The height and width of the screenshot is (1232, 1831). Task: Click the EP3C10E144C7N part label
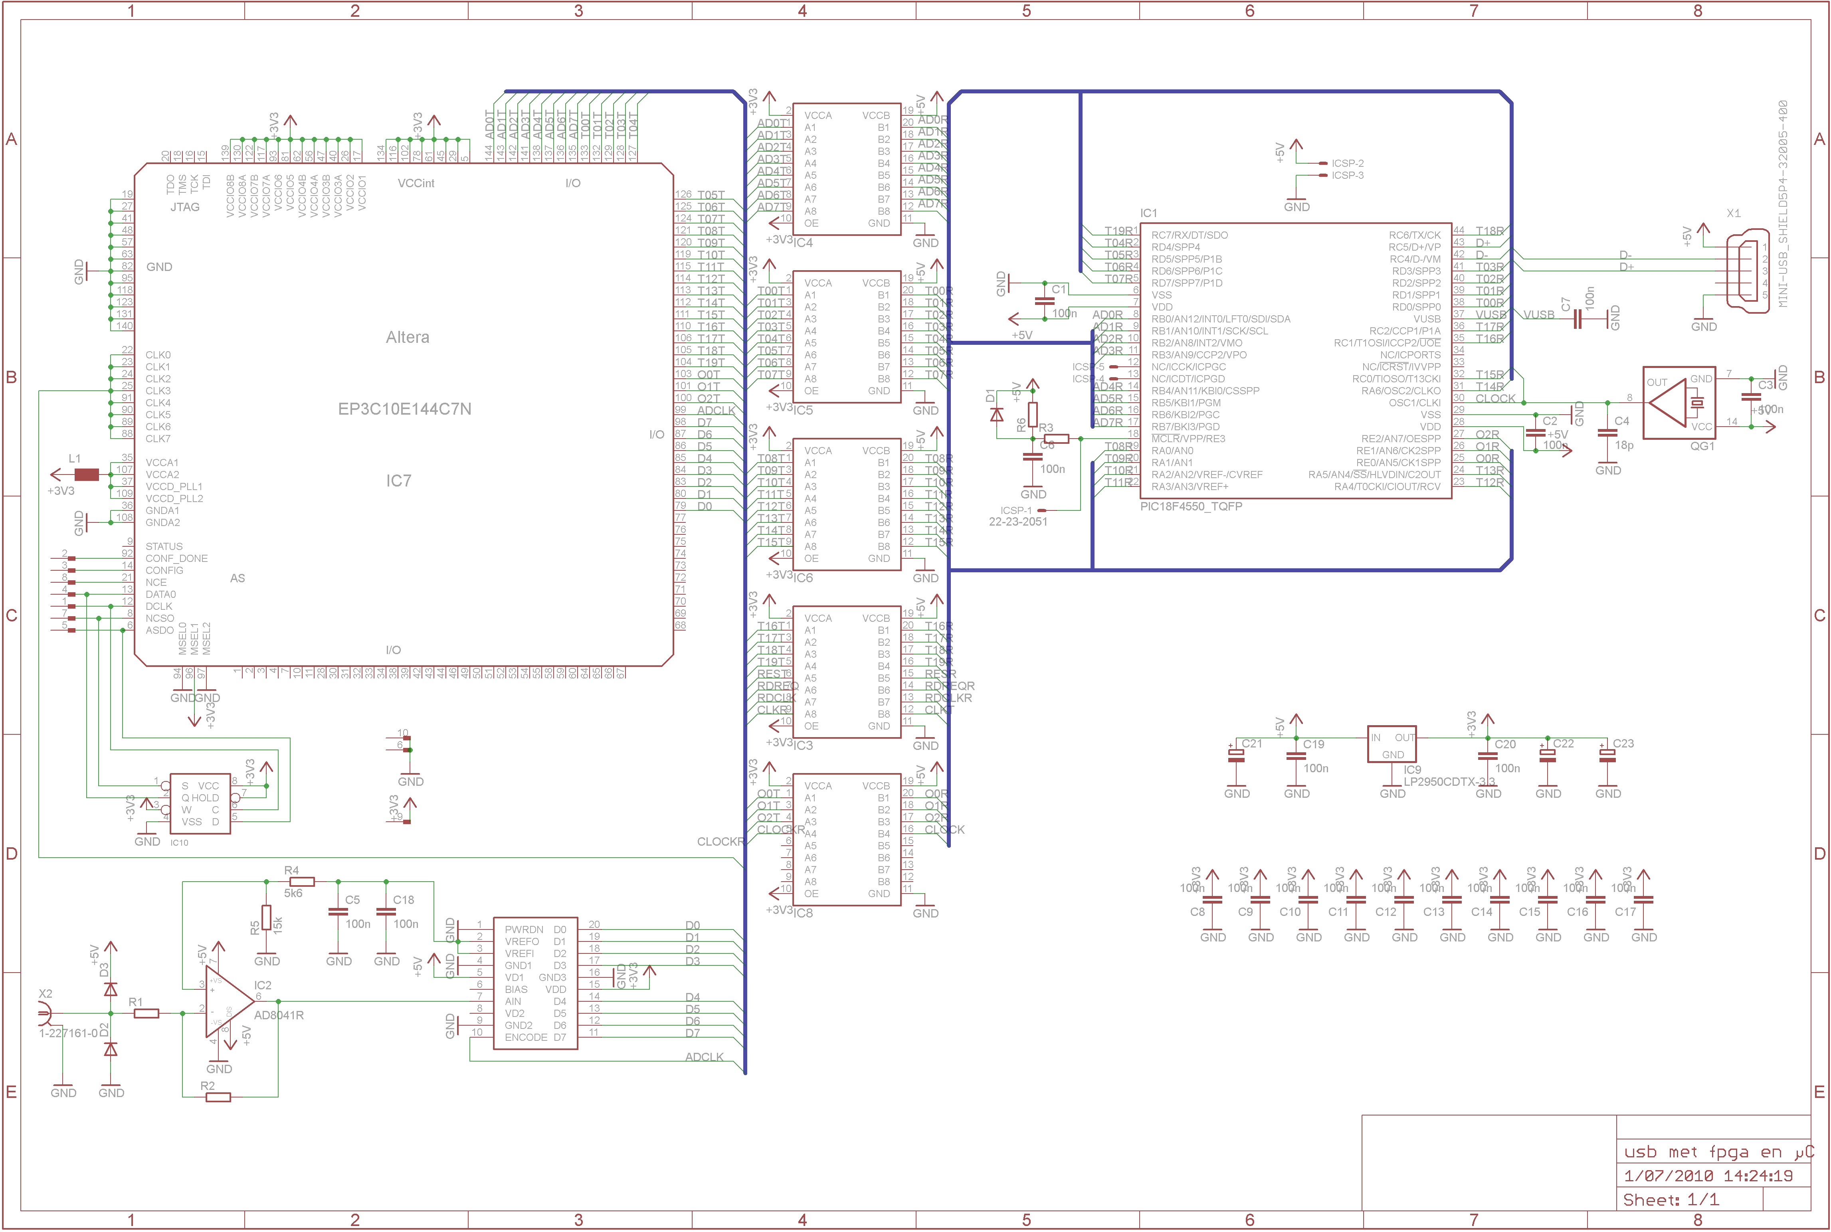coord(405,409)
